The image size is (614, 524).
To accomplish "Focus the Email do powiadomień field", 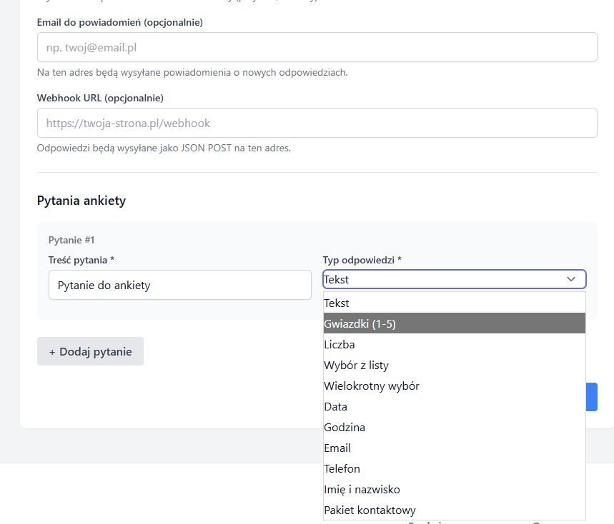I will (x=317, y=47).
